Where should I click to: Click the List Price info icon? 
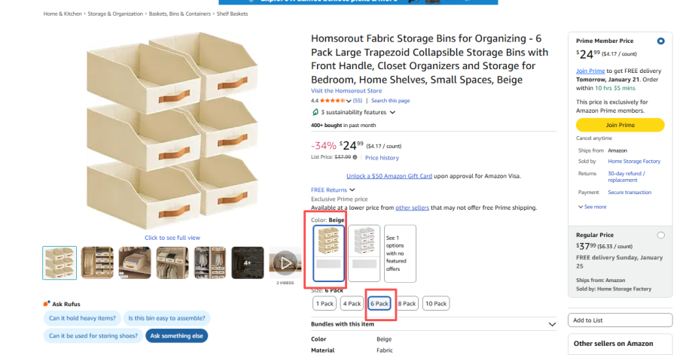click(x=355, y=158)
